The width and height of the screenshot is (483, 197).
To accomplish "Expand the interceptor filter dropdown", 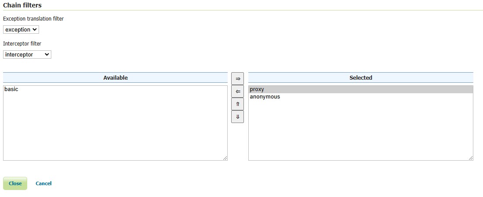I will [x=27, y=55].
